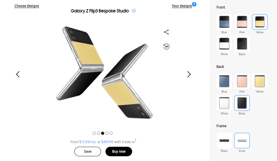This screenshot has height=161, width=277.
Task: Select the fourth carousel dot
Action: pos(107,133)
